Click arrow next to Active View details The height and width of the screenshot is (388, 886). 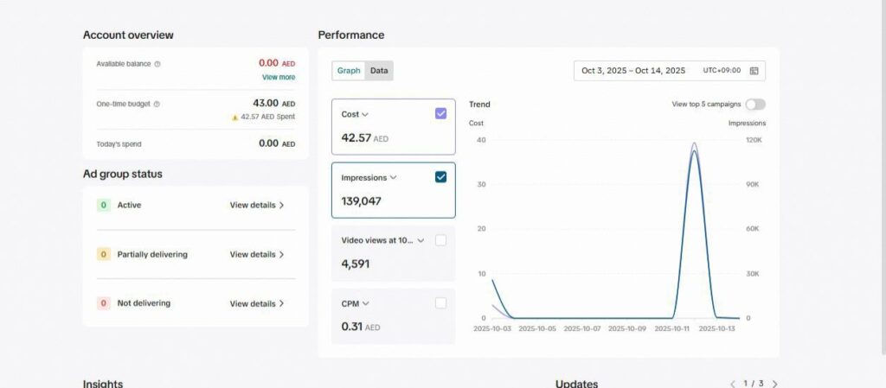click(282, 206)
